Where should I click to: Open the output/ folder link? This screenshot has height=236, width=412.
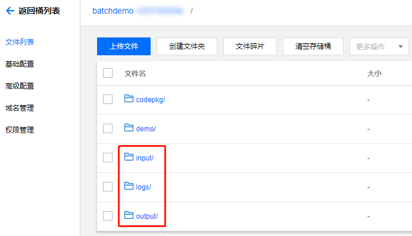pos(147,216)
